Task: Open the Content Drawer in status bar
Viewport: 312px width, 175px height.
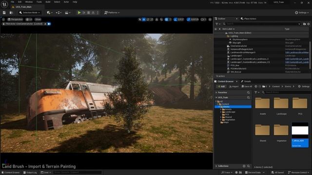Action: pyautogui.click(x=11, y=173)
